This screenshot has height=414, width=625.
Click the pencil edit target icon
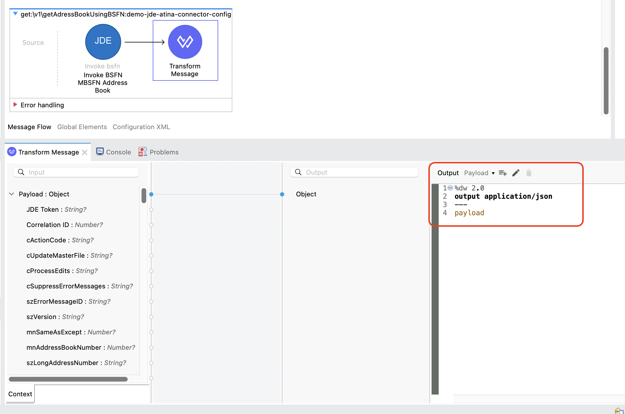[x=516, y=173]
